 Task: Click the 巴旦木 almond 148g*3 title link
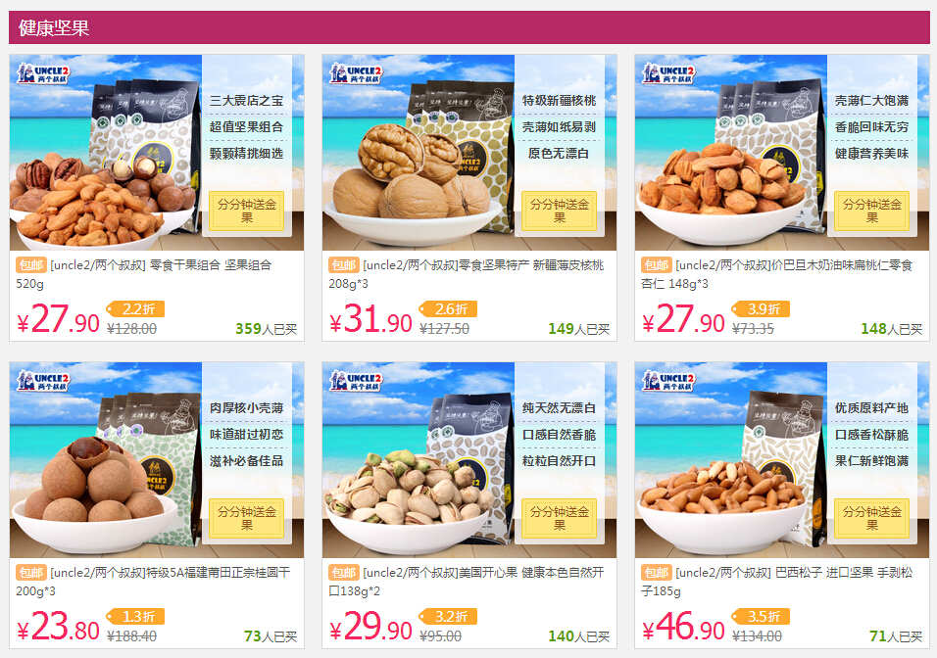777,274
